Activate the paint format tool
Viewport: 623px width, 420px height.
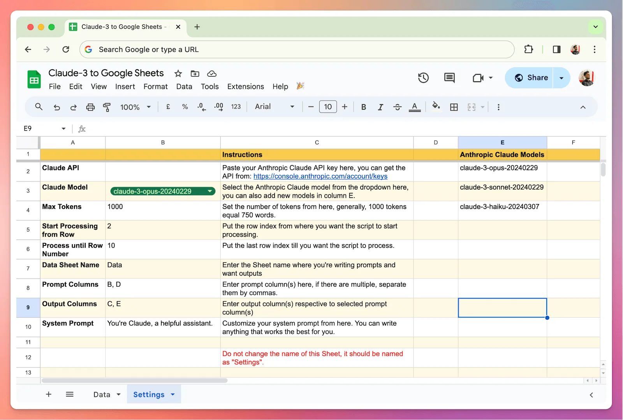coord(107,107)
